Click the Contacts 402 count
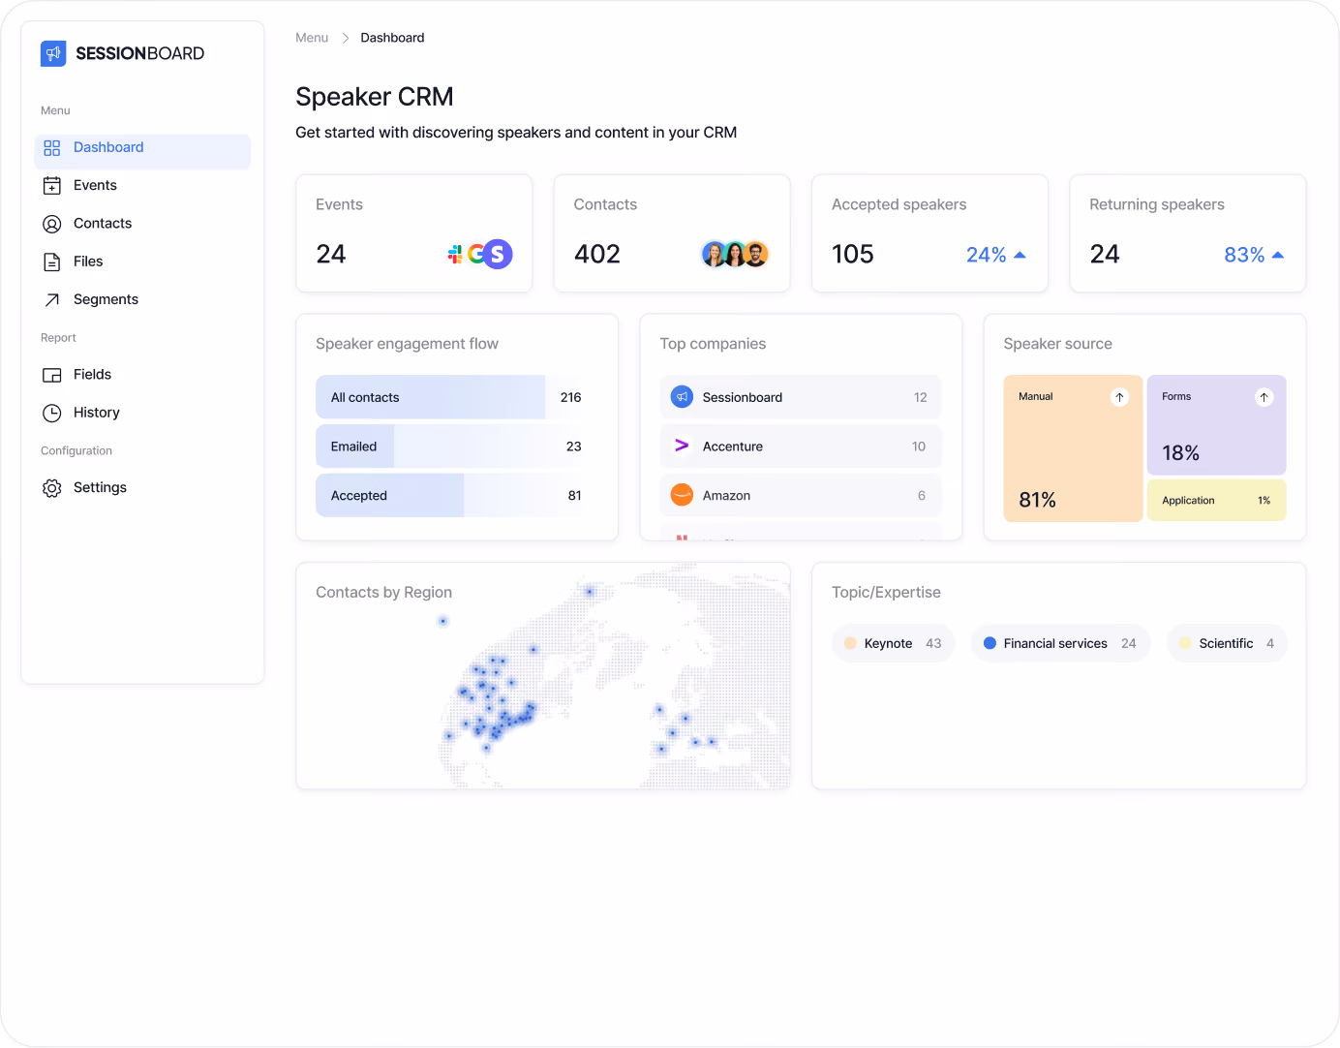The width and height of the screenshot is (1340, 1048). pyautogui.click(x=597, y=254)
